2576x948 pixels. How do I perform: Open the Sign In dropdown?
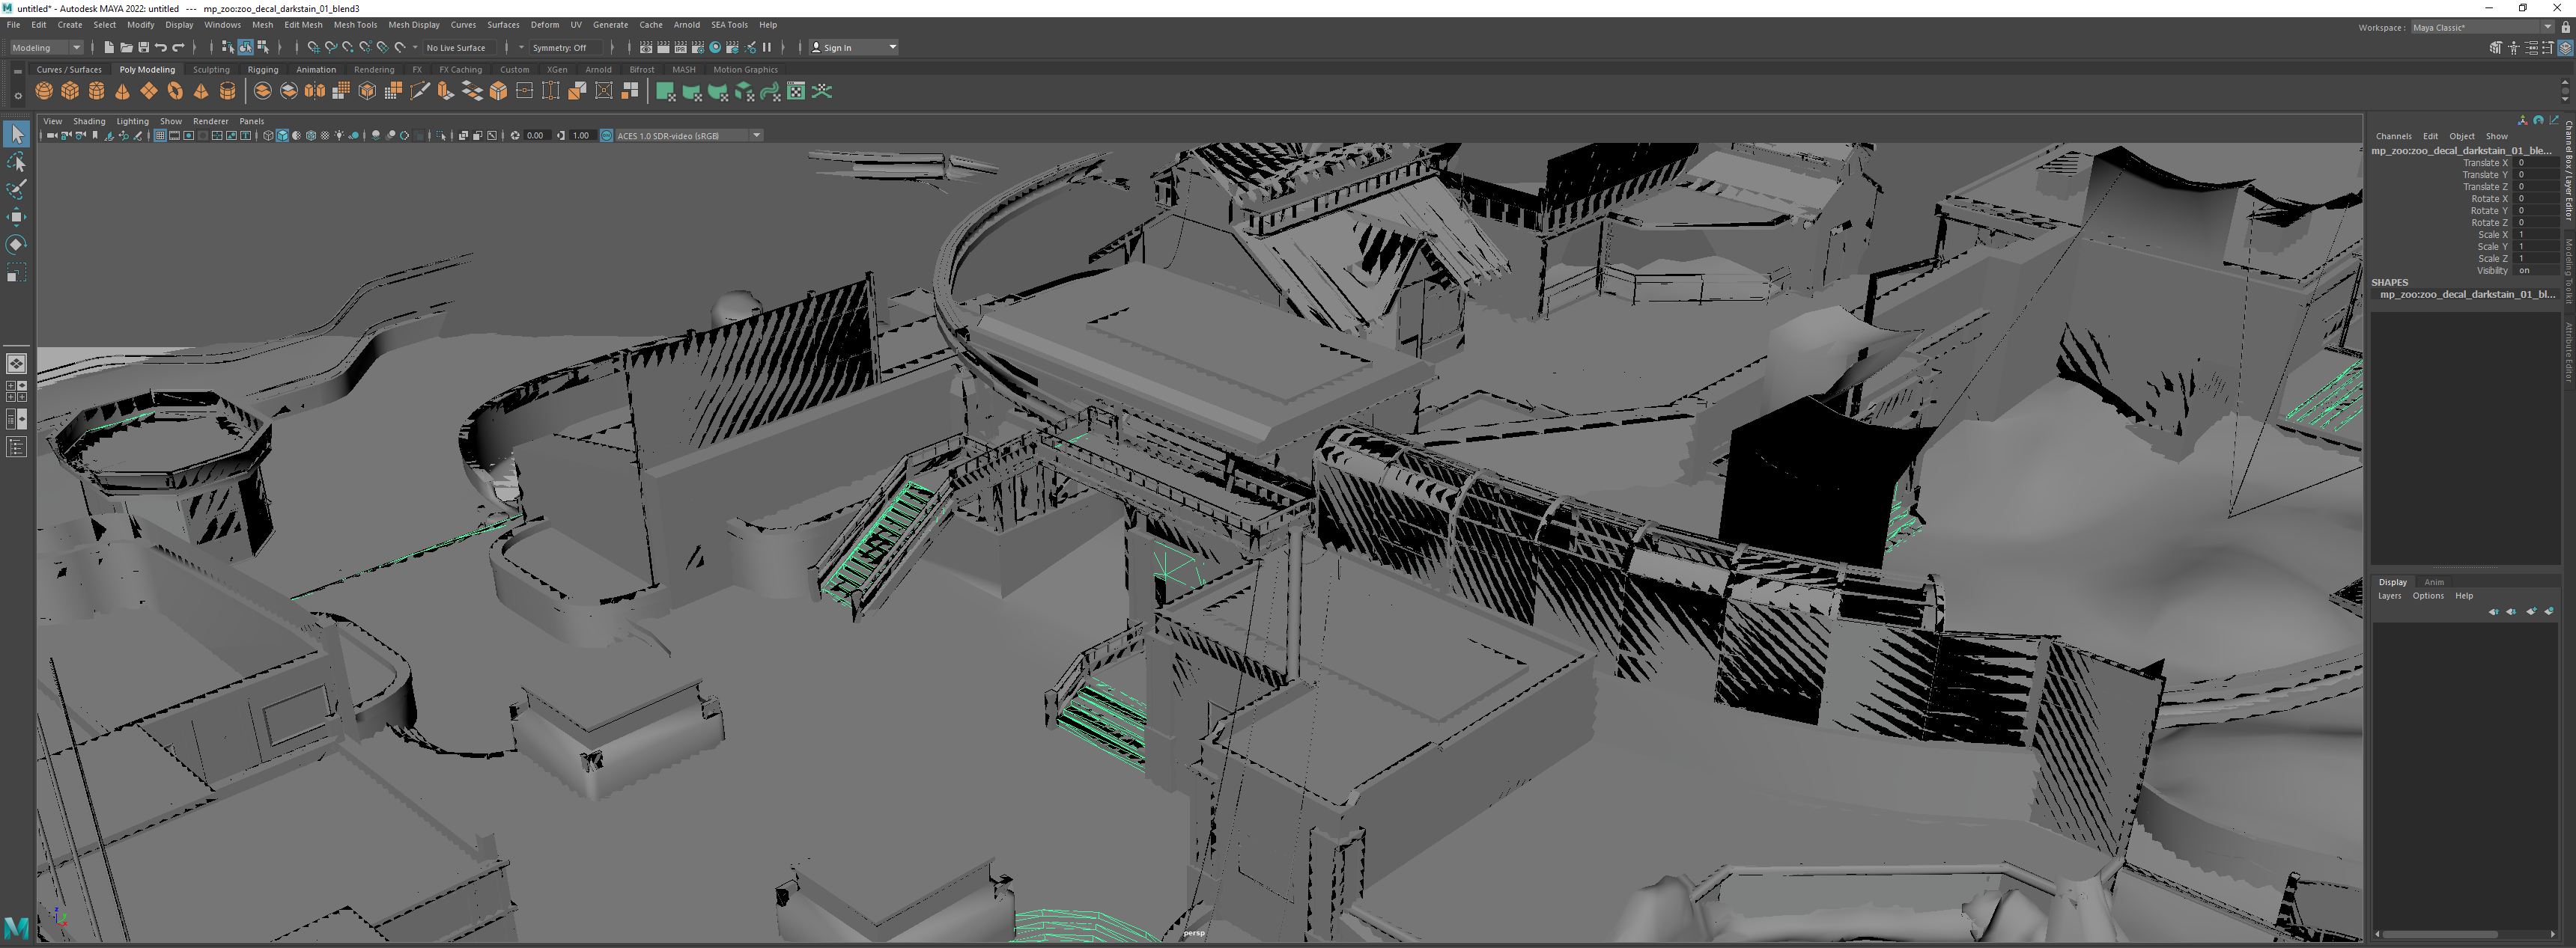click(854, 47)
